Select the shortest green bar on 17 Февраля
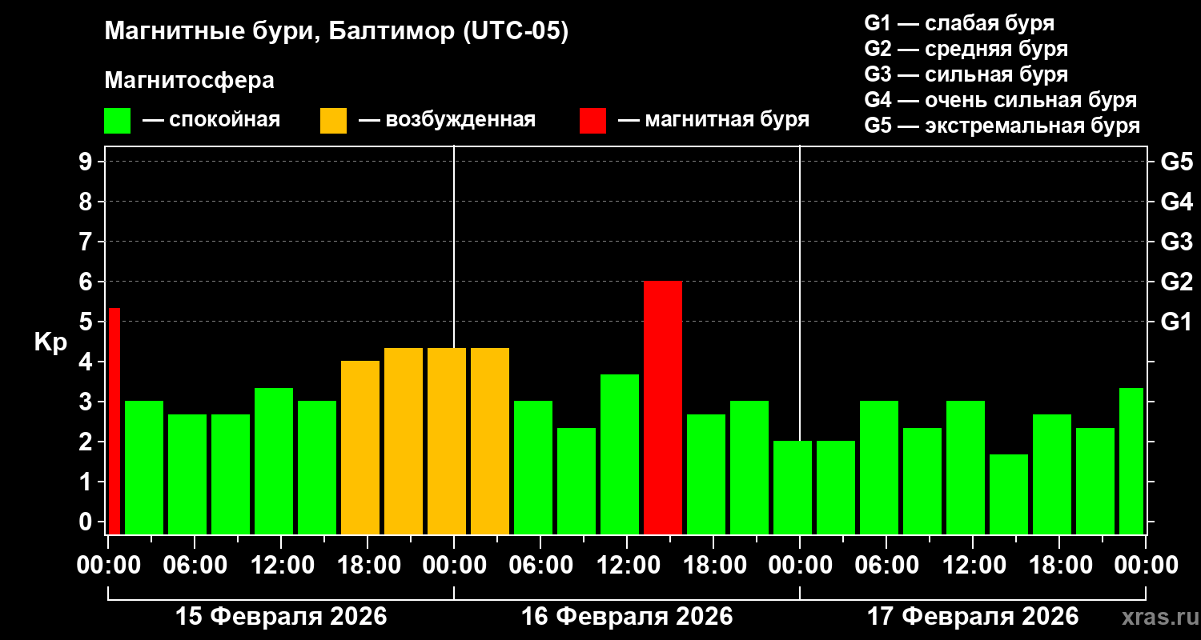 pos(1009,494)
